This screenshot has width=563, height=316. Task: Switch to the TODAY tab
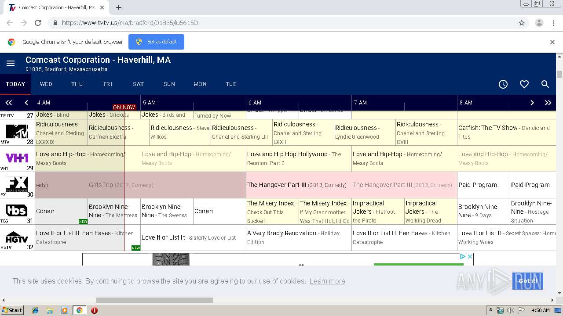pyautogui.click(x=15, y=84)
